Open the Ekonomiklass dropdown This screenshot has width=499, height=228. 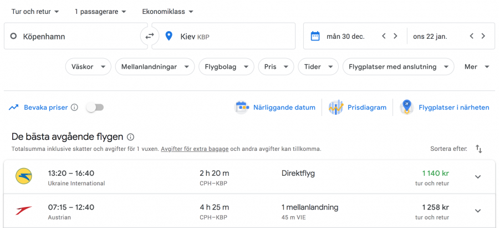pos(167,12)
